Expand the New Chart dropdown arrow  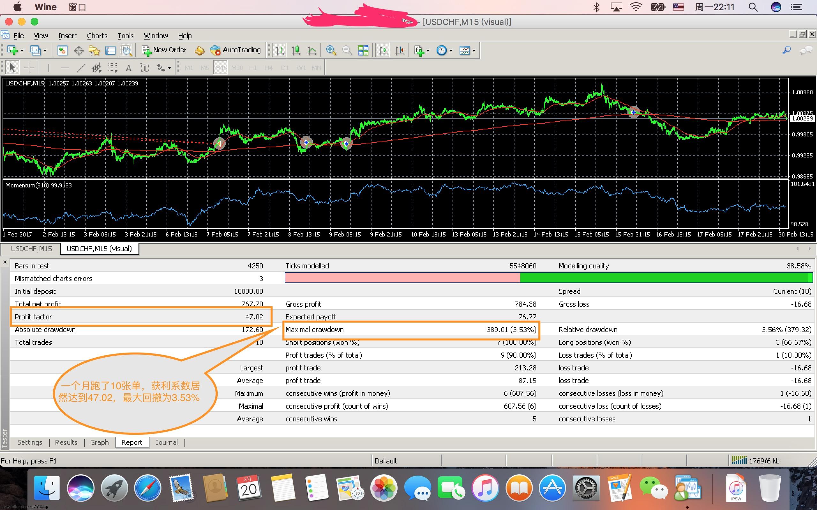coord(22,51)
